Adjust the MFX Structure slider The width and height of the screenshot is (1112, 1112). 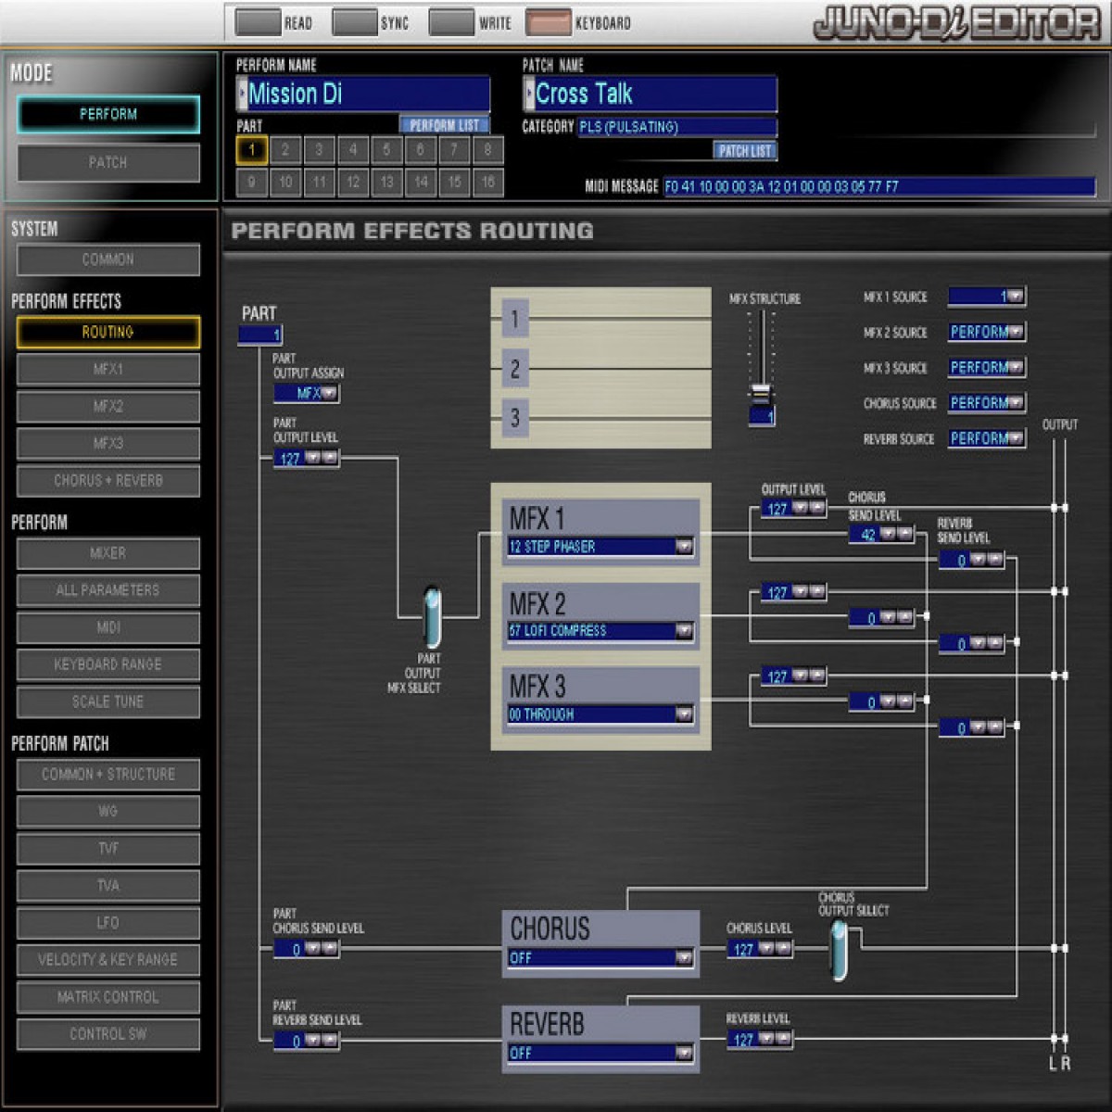(x=761, y=392)
